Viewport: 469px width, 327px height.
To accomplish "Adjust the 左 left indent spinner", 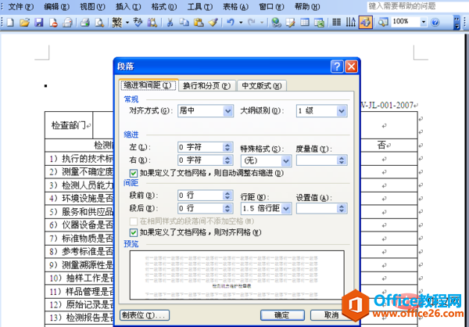I will 227,147.
